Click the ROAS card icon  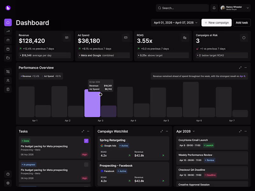tap(185, 38)
